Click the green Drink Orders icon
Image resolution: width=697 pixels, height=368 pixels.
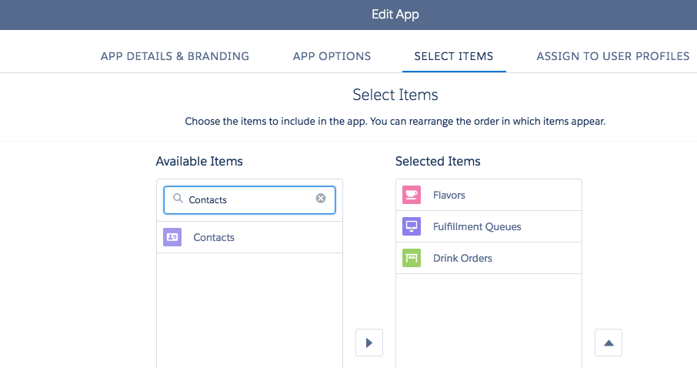[x=412, y=258]
